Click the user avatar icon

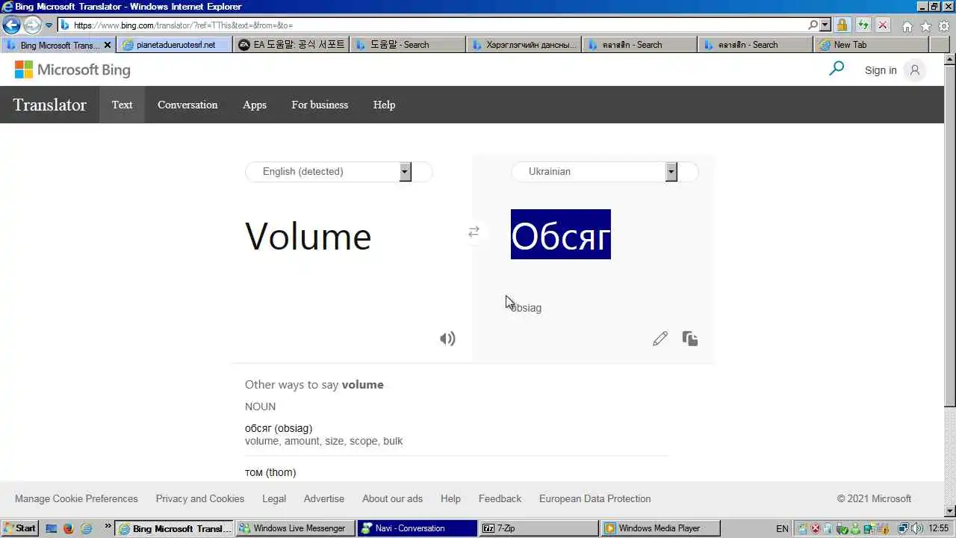click(x=915, y=70)
